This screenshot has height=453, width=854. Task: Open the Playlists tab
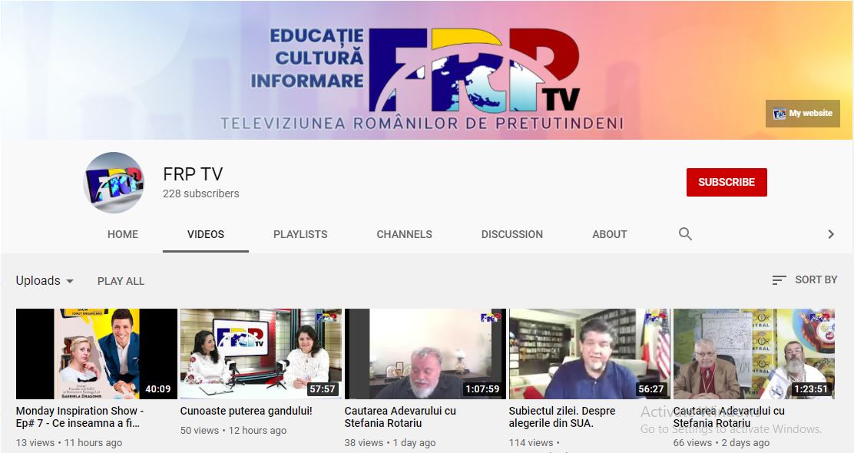pyautogui.click(x=300, y=234)
